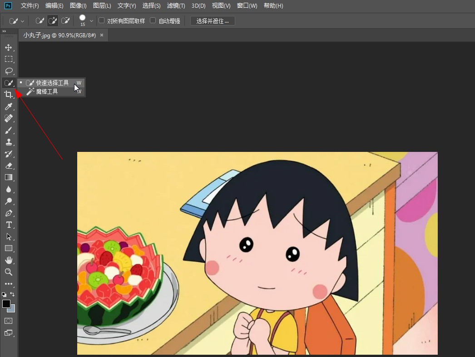
Task: Select the Rectangular Marquee tool
Action: [9, 59]
